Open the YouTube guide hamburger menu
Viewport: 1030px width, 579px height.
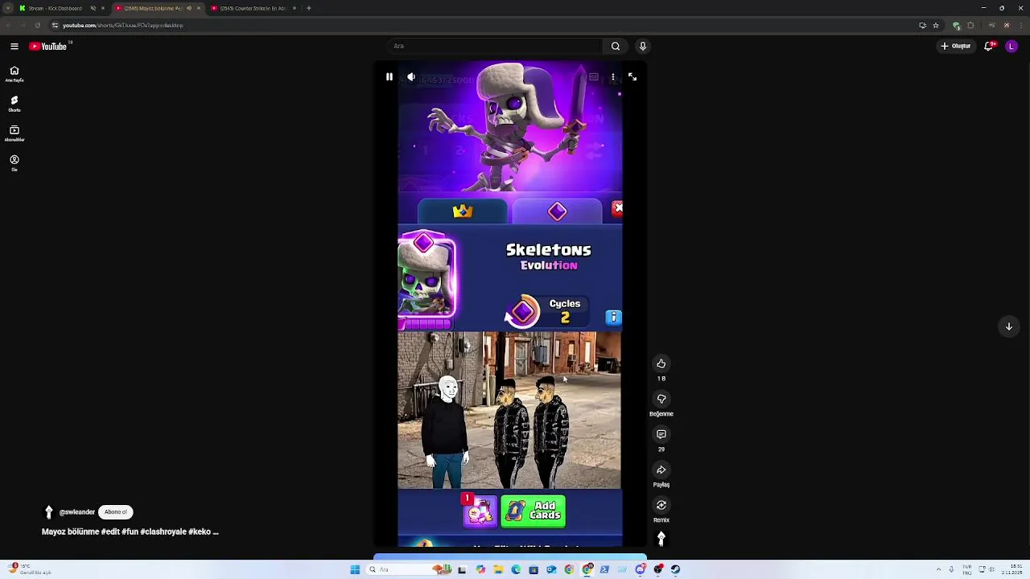coord(14,47)
